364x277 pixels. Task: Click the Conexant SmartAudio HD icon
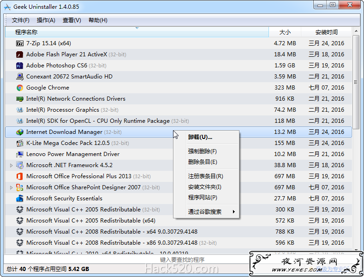tap(20, 77)
